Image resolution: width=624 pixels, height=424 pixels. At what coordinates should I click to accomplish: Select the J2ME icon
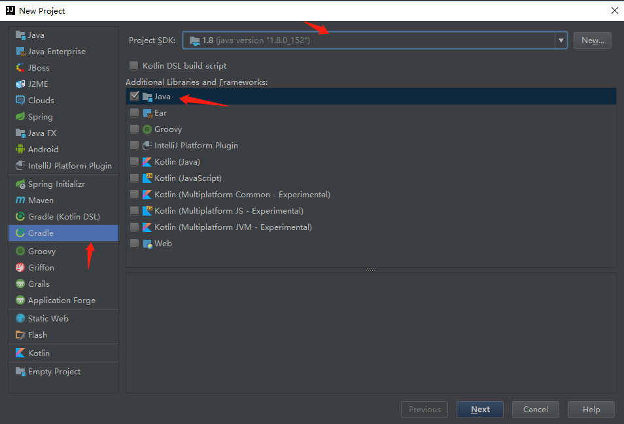(20, 84)
